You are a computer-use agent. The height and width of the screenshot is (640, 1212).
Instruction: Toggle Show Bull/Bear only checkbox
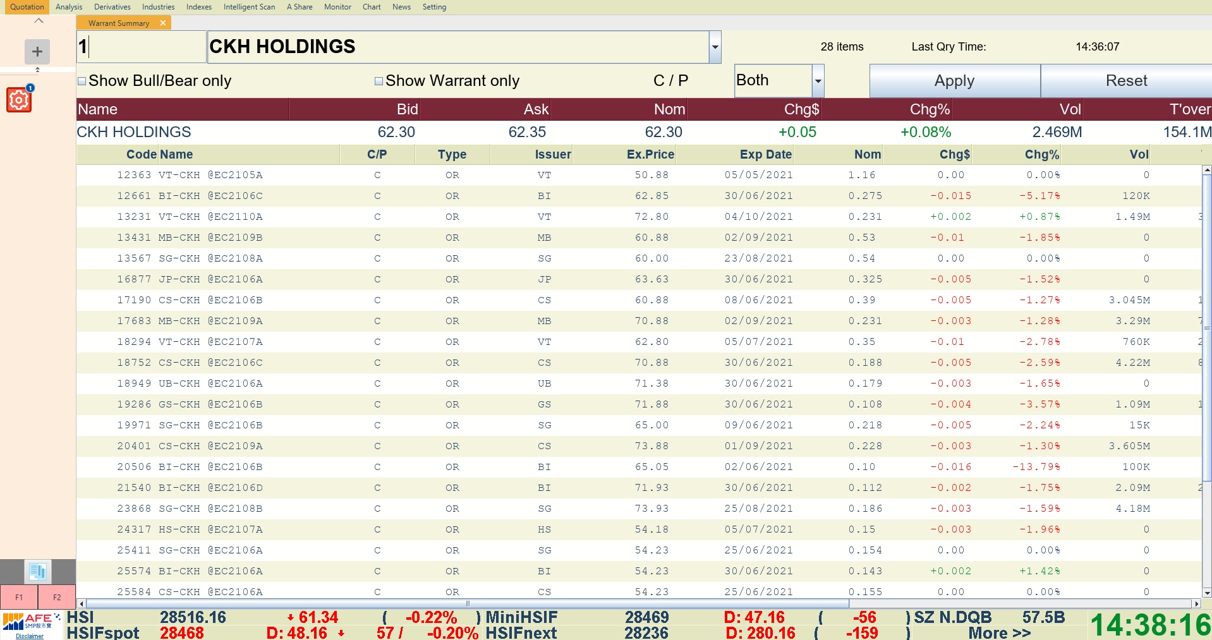[82, 81]
